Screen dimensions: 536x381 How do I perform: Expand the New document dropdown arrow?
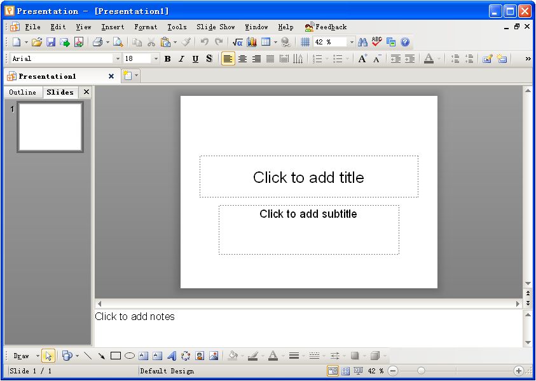[x=26, y=43]
